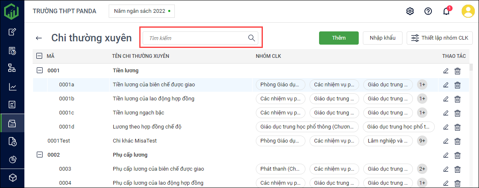
Task: Open the pie chart icon in sidebar
Action: point(12,159)
